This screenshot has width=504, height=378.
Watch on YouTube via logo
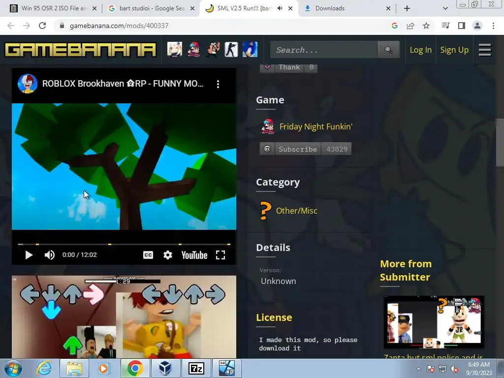point(194,255)
